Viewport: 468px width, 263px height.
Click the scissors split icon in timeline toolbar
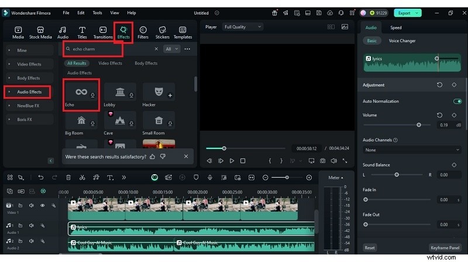(x=82, y=177)
